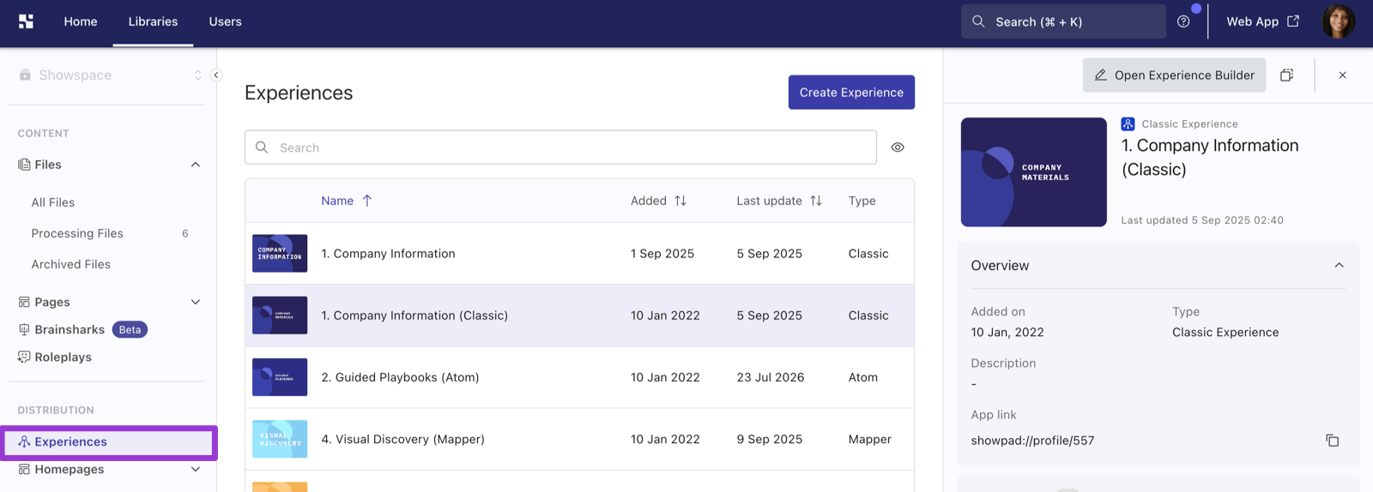Click showpad://profile/557 app link text
Screen dimensions: 1373x492
[x=1032, y=441]
